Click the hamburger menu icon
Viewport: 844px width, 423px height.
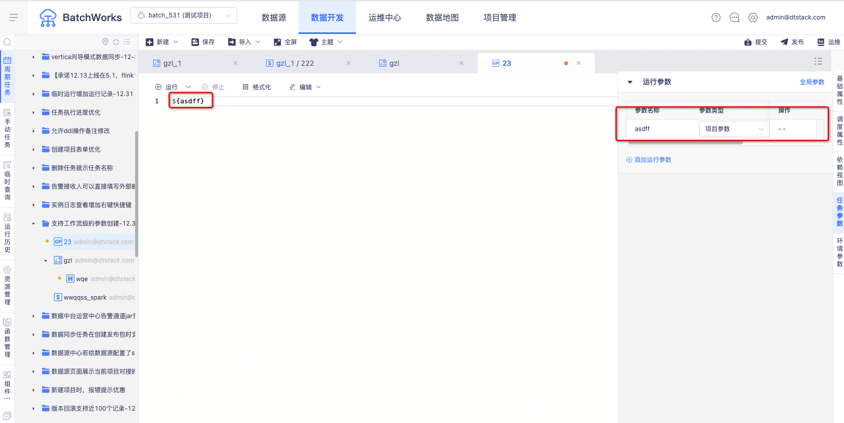click(14, 17)
